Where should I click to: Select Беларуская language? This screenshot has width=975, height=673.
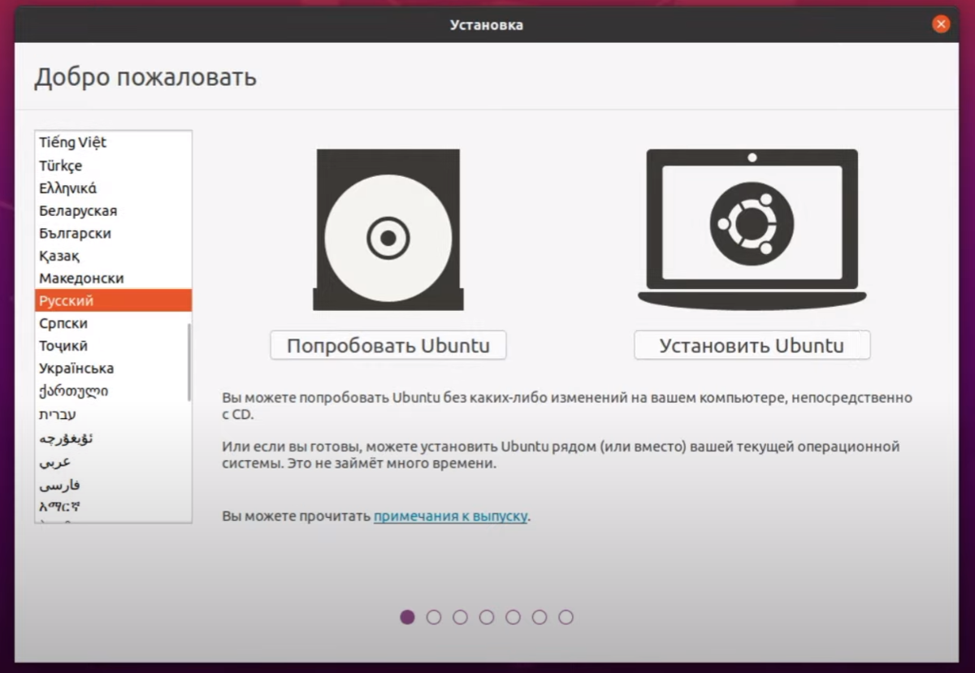click(113, 210)
